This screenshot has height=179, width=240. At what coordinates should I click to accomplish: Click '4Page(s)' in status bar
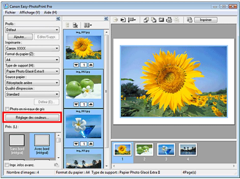[189, 173]
